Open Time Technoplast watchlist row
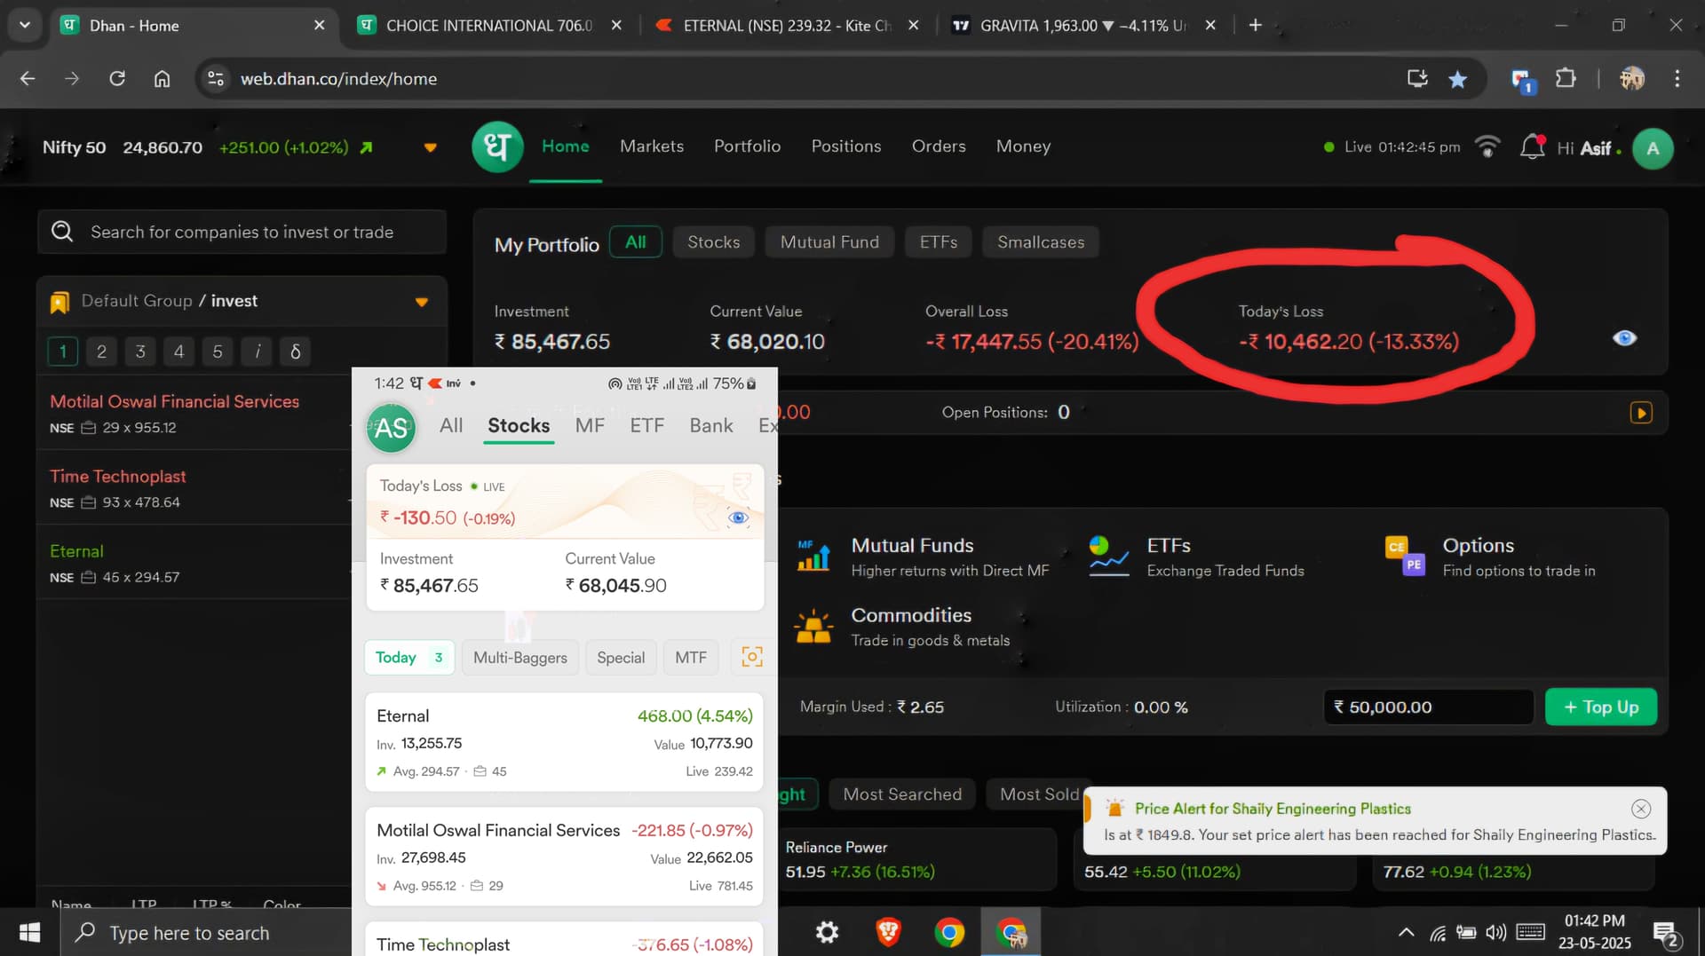The image size is (1705, 956). pyautogui.click(x=195, y=488)
